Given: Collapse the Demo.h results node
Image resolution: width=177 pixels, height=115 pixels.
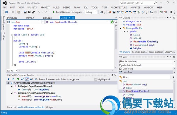Looking at the screenshot, I should pos(12,86).
